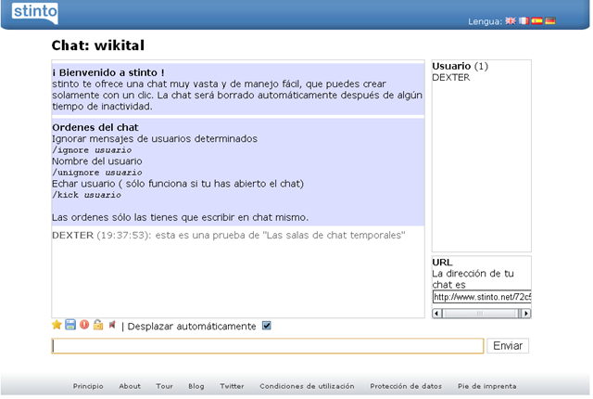Click the URL scrollbar left arrow
Screen dimensions: 593x399
tap(437, 314)
